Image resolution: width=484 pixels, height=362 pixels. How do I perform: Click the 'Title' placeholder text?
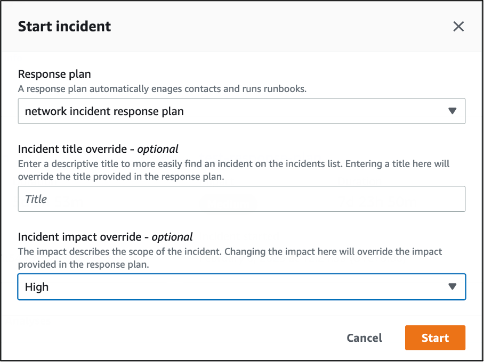point(36,199)
